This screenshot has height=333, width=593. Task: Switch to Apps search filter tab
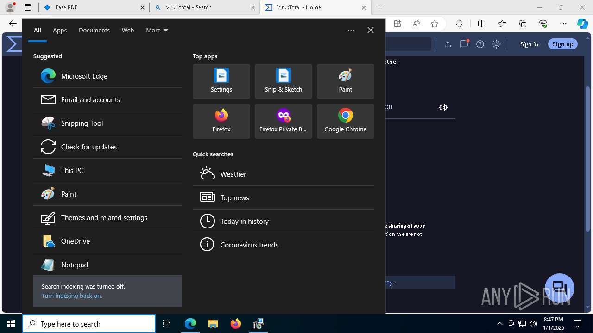60,30
